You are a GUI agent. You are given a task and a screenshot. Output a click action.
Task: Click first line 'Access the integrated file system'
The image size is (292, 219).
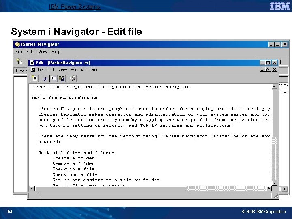click(112, 87)
